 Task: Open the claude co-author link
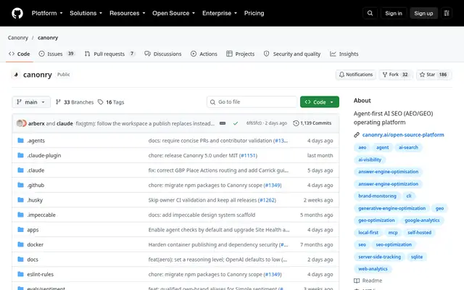[x=65, y=123]
